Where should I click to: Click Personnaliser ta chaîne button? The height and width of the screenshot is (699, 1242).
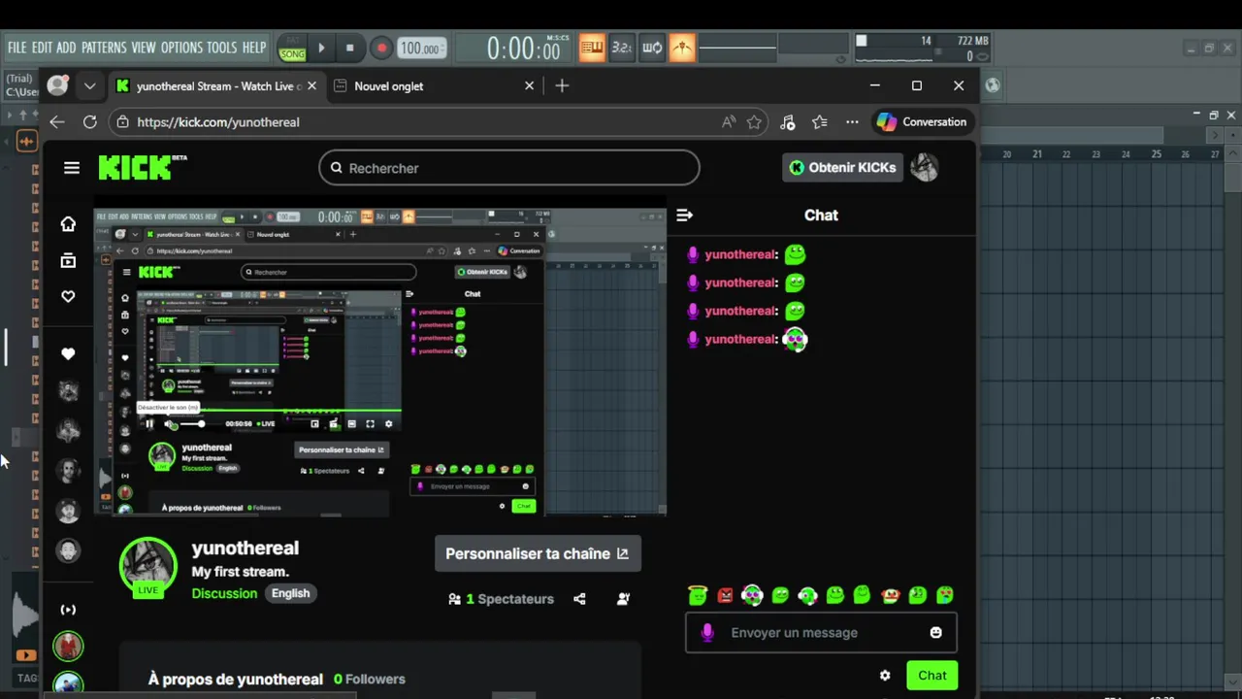[538, 553]
